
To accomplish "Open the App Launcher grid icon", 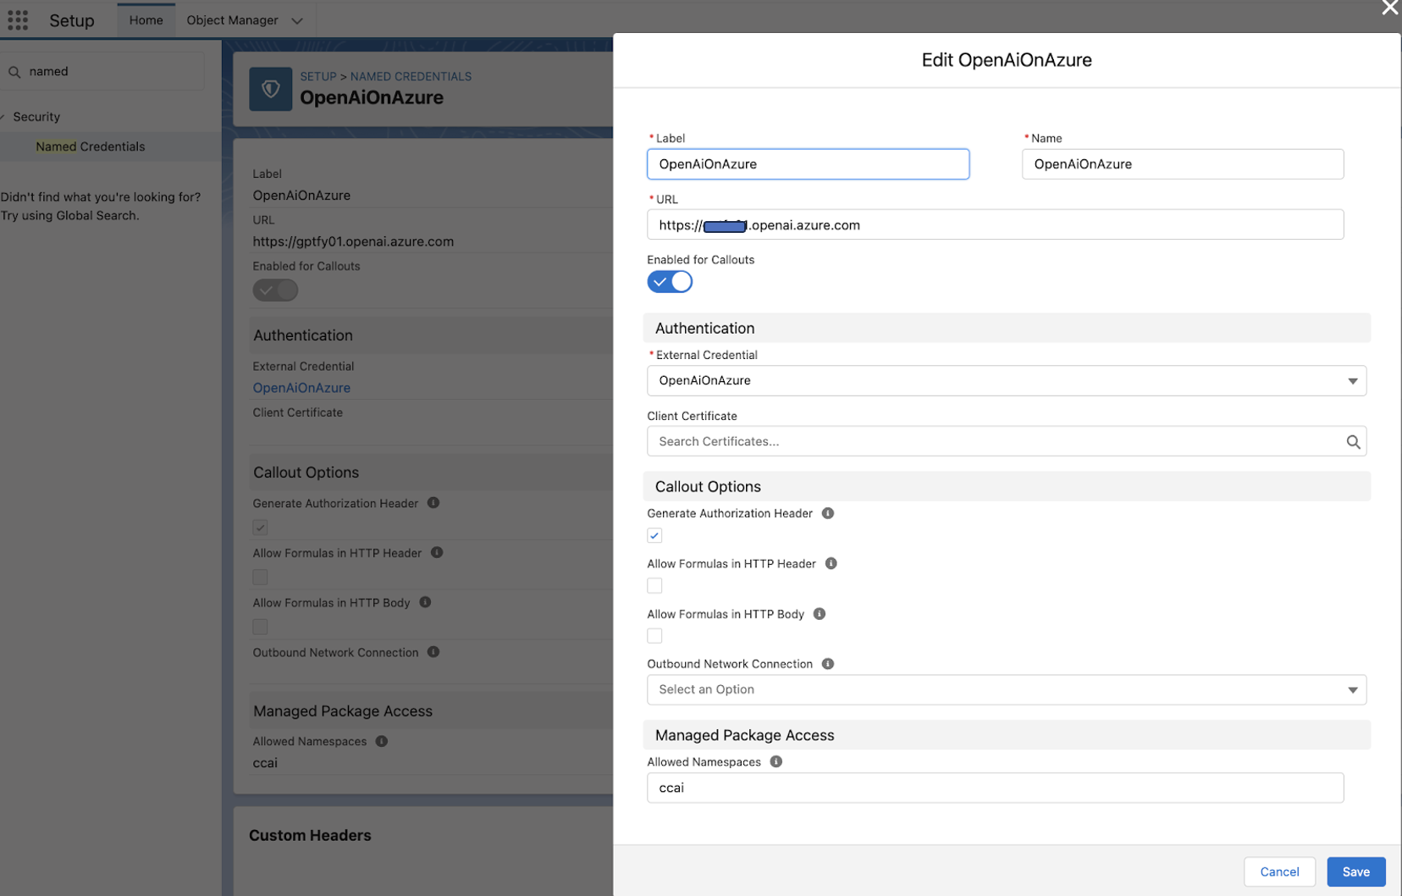I will coord(18,20).
